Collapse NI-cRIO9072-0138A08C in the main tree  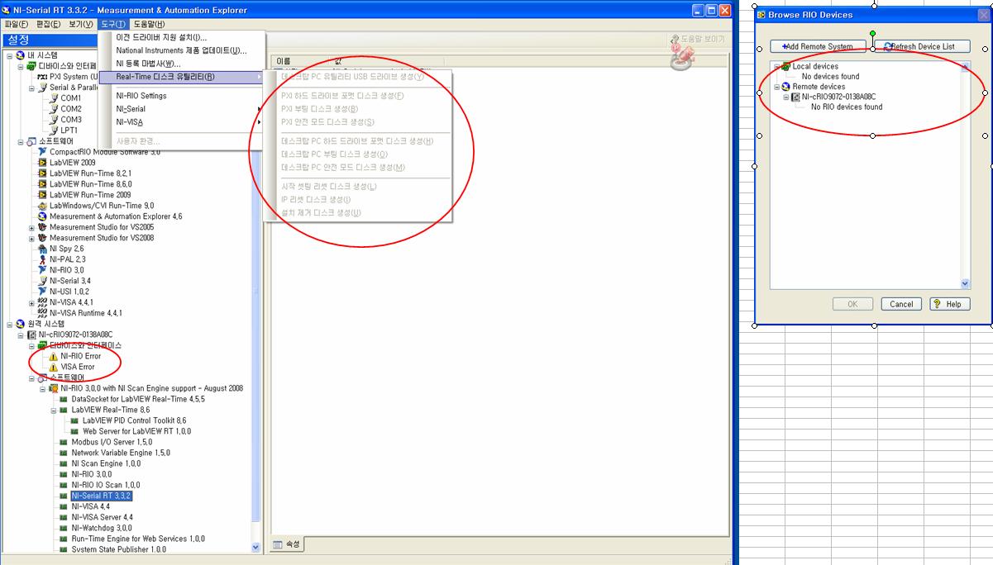pyautogui.click(x=21, y=335)
